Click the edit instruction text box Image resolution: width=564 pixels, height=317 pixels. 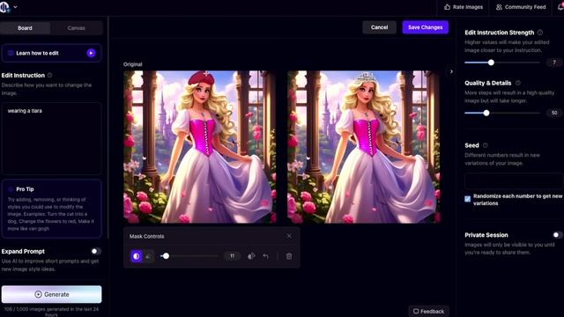tap(51, 138)
